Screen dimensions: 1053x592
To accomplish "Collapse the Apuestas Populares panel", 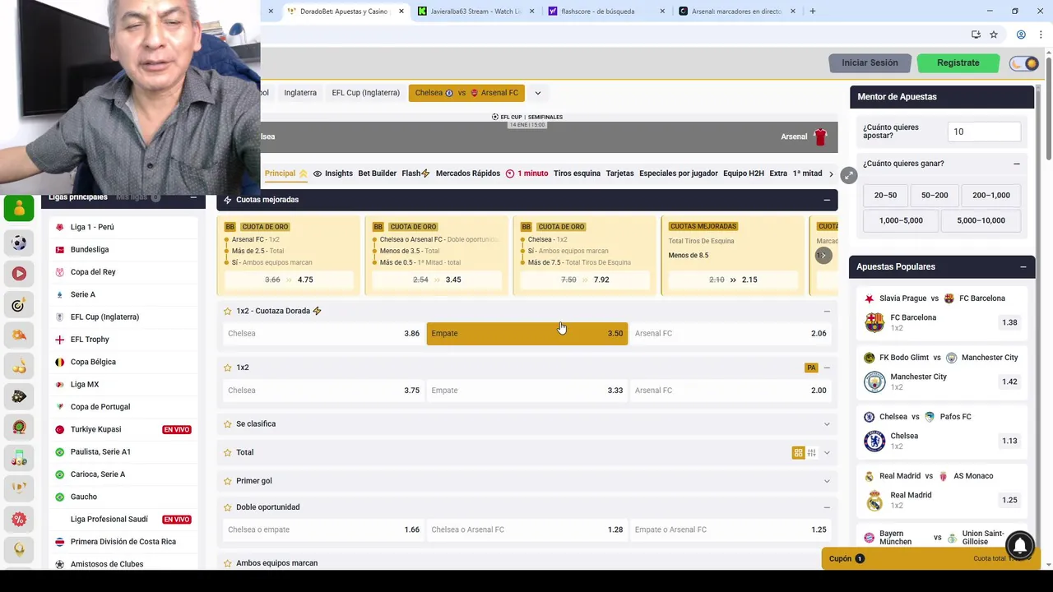I will pyautogui.click(x=1023, y=266).
